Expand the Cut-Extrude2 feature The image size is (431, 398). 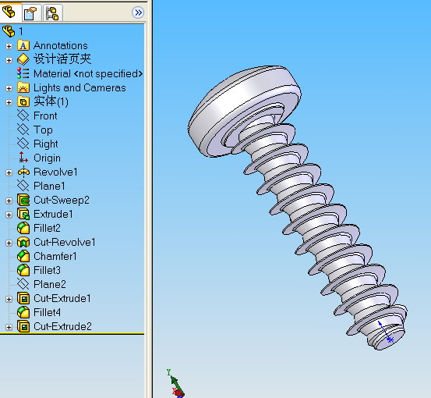pos(9,327)
